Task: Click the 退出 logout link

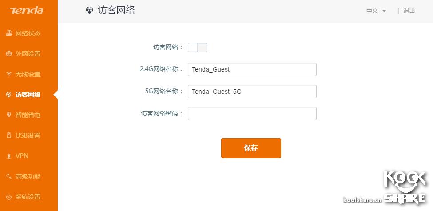Action: point(409,11)
